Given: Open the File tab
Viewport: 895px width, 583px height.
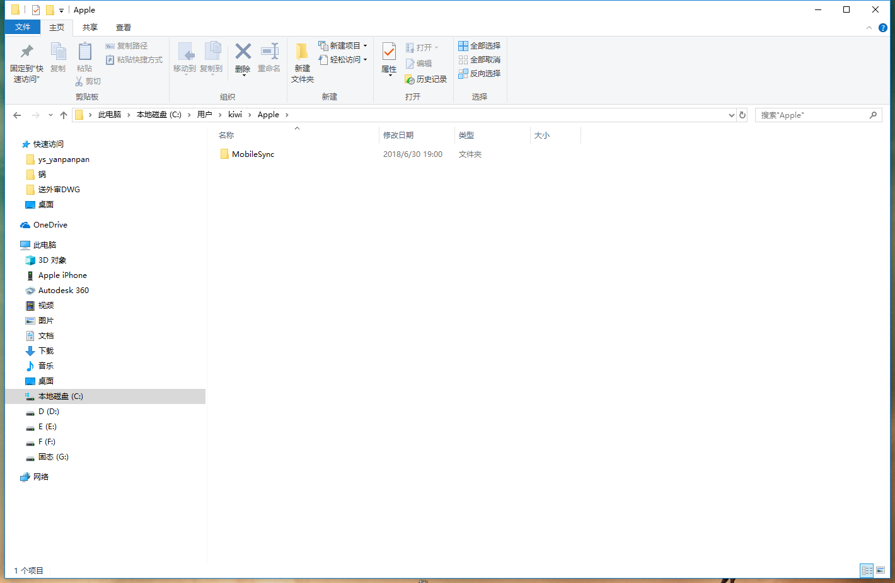Looking at the screenshot, I should pyautogui.click(x=23, y=27).
